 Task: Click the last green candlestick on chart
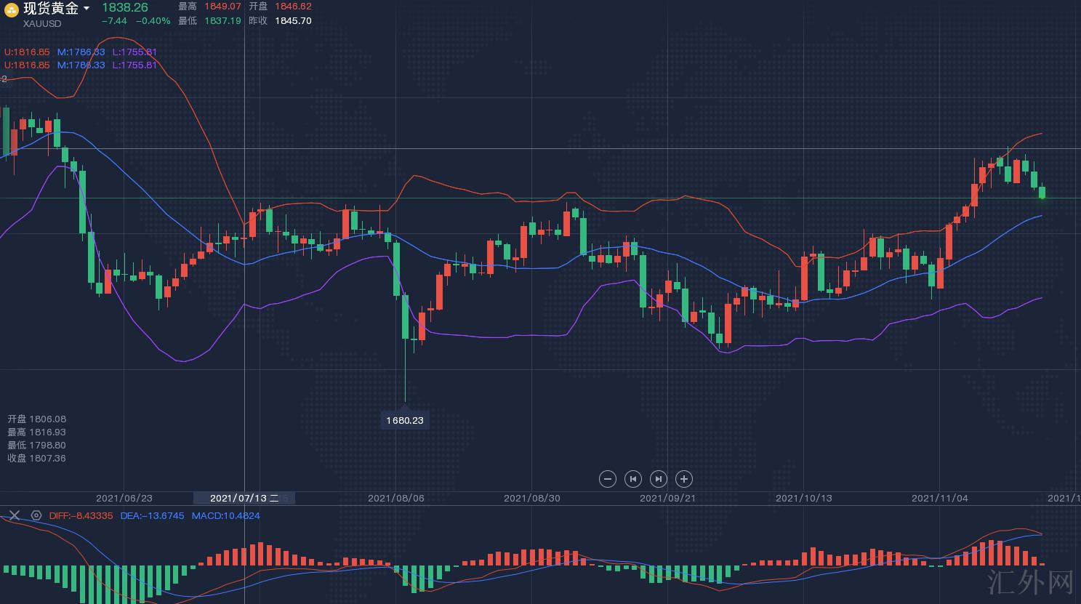coord(1042,192)
